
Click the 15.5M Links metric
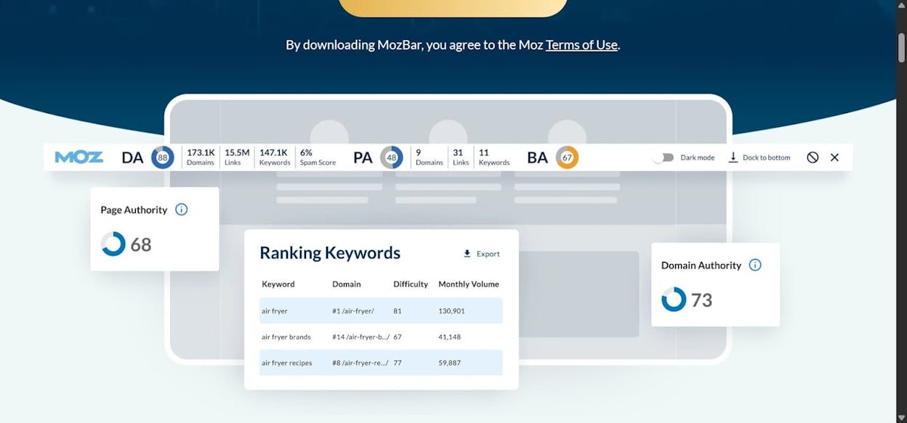[x=237, y=157]
